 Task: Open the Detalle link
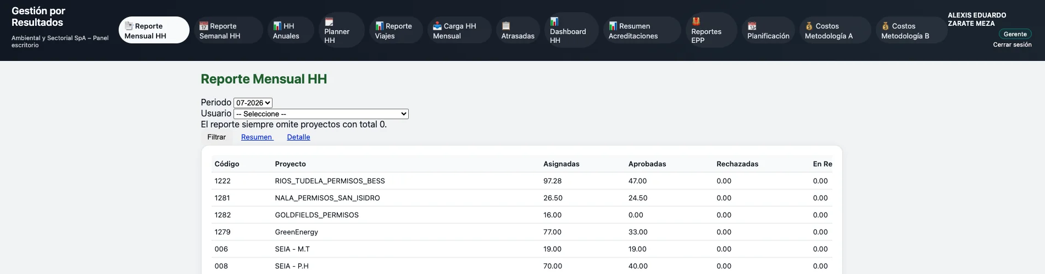tap(298, 137)
